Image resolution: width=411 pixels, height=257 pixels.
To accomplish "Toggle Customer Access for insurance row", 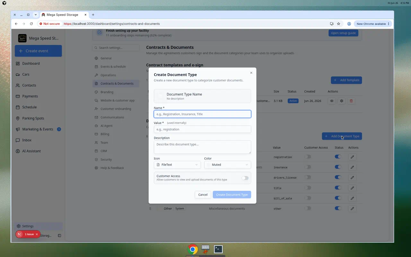I will [308, 167].
